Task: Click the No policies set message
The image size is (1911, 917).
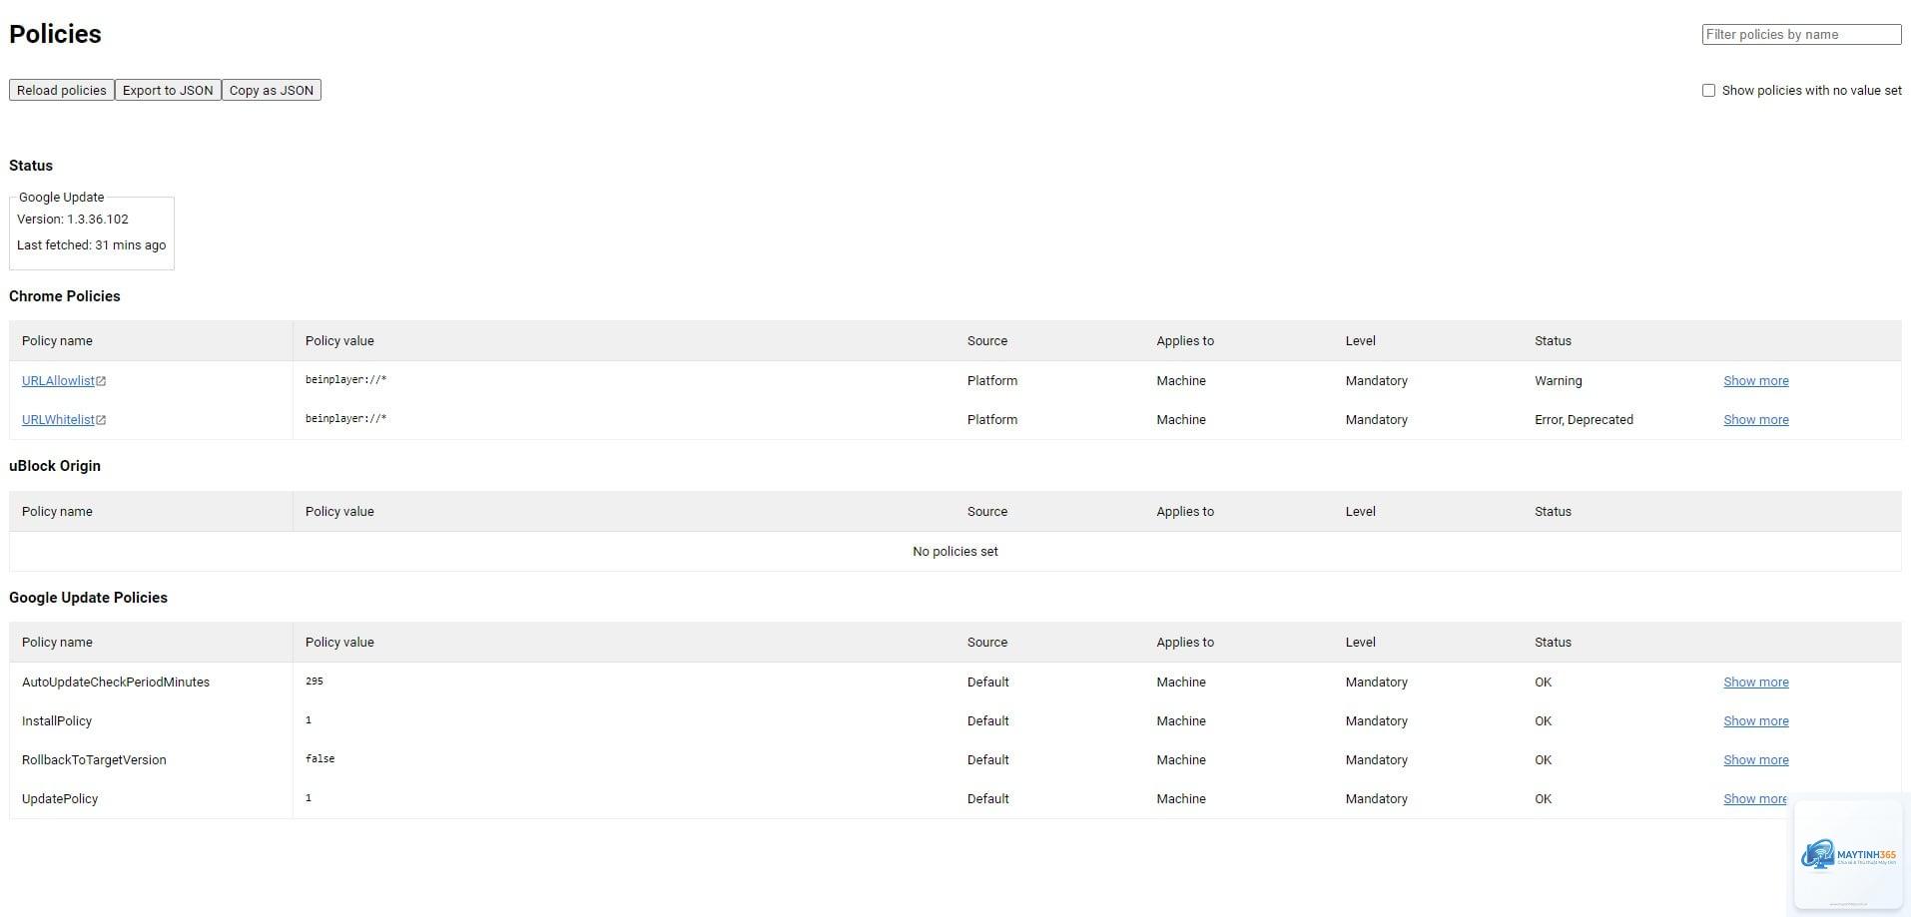Action: tap(955, 552)
